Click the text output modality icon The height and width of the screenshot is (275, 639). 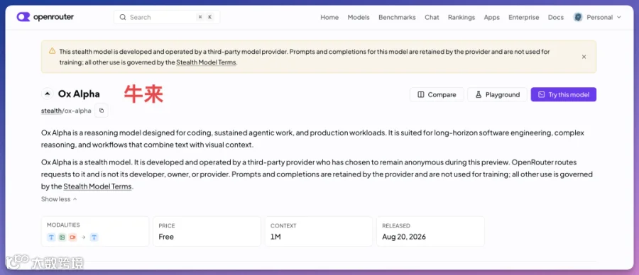94,237
